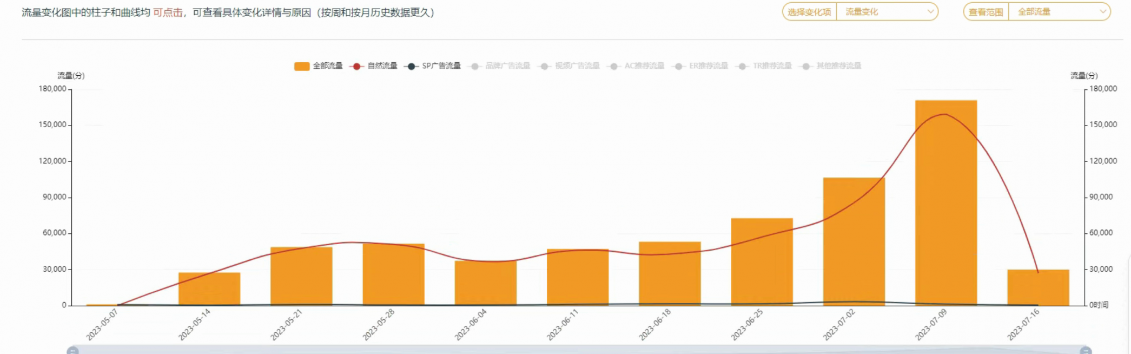The image size is (1131, 354).
Task: Click the right 流量(分) axis title
Action: 1084,76
